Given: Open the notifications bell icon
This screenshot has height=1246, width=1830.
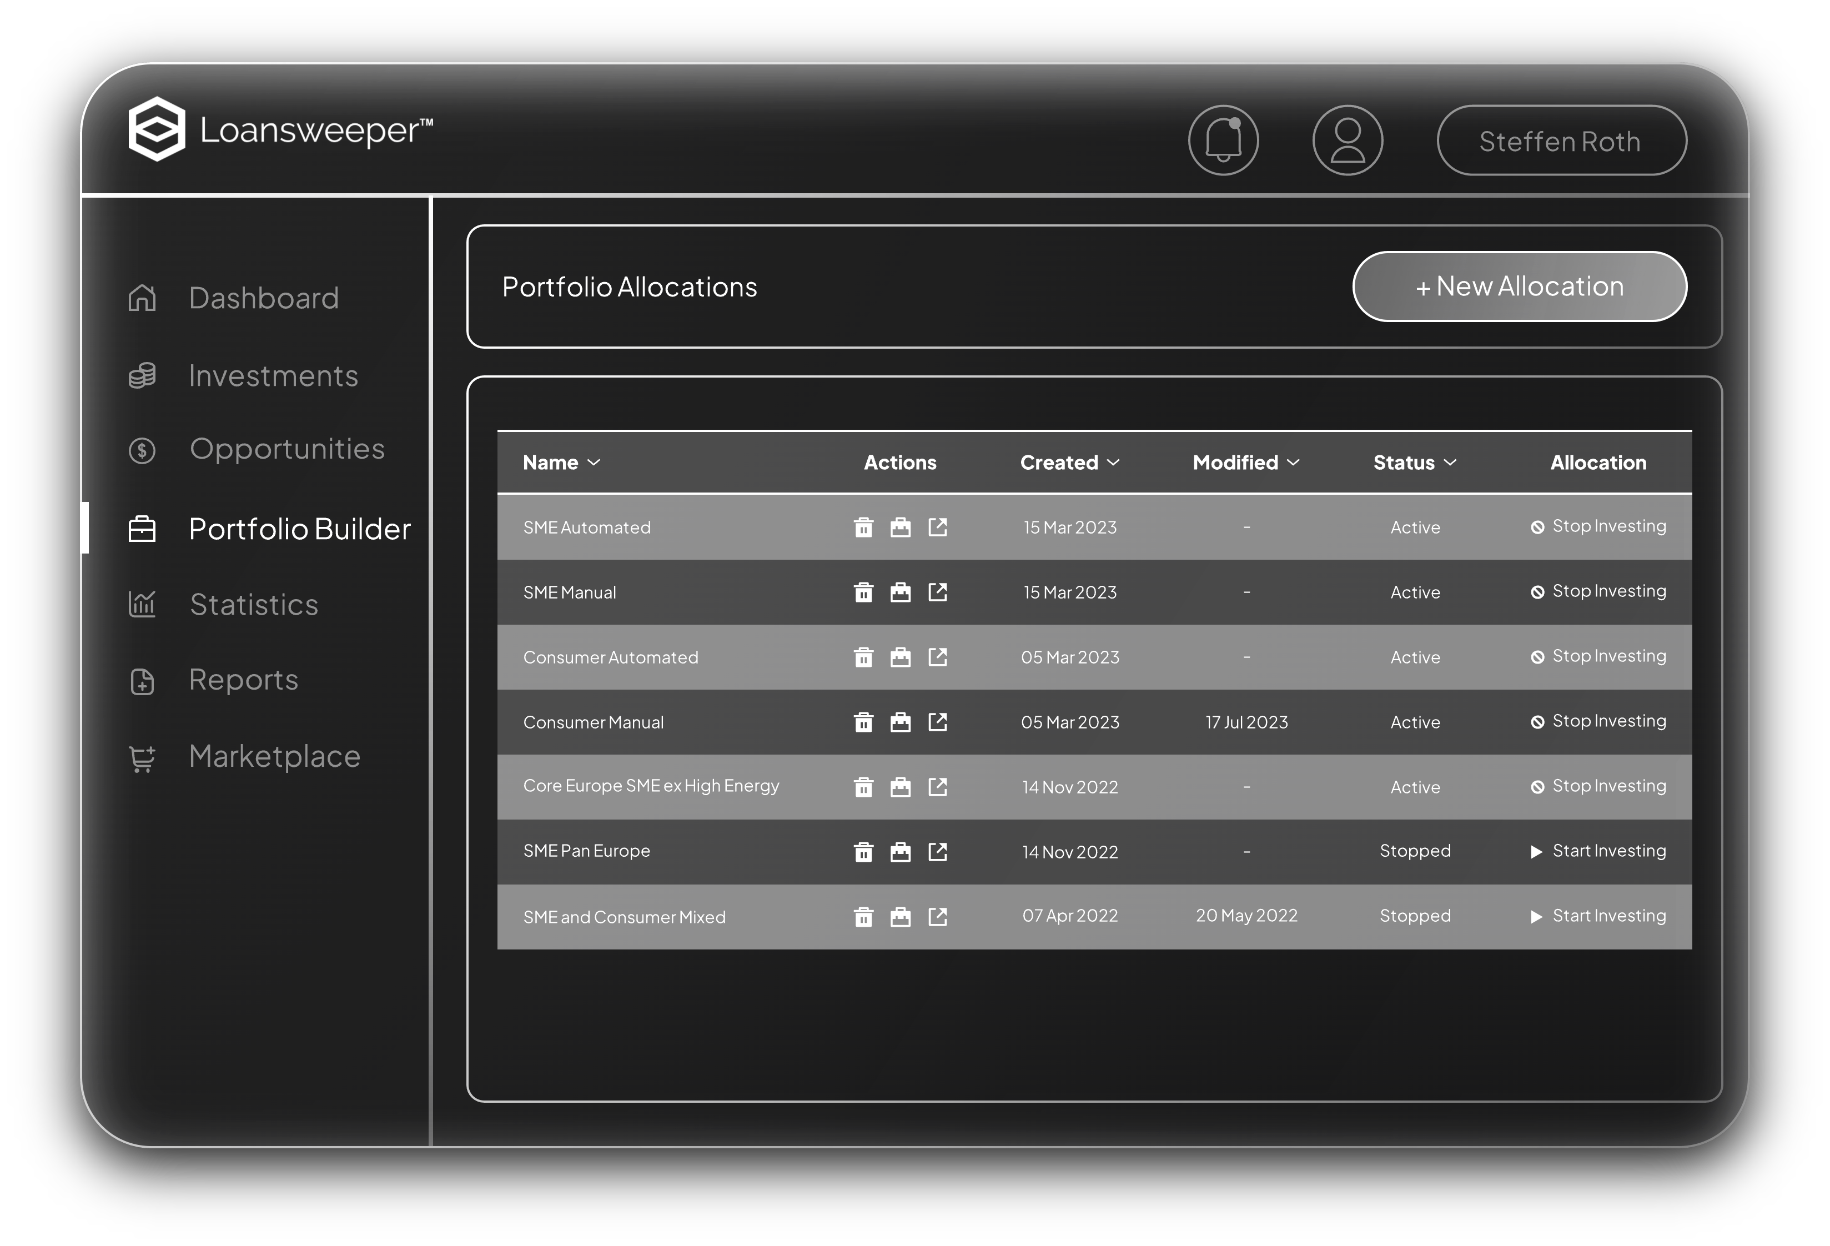Looking at the screenshot, I should pyautogui.click(x=1223, y=140).
